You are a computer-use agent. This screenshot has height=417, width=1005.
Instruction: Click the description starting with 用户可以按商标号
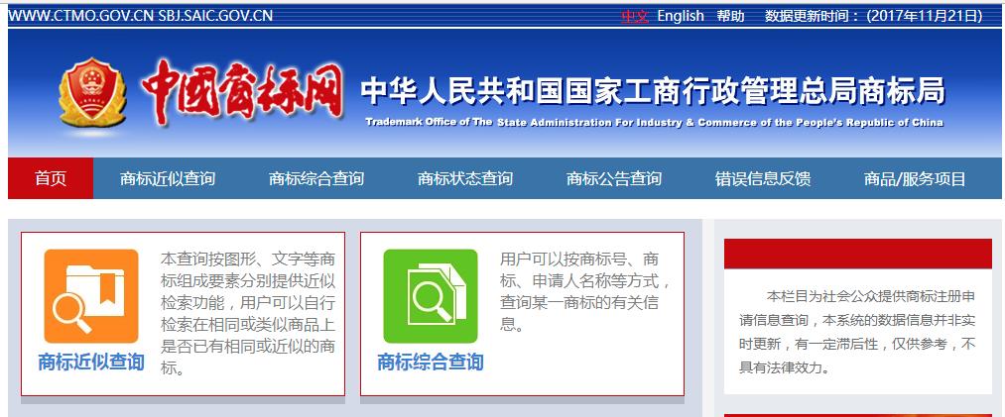point(585,291)
